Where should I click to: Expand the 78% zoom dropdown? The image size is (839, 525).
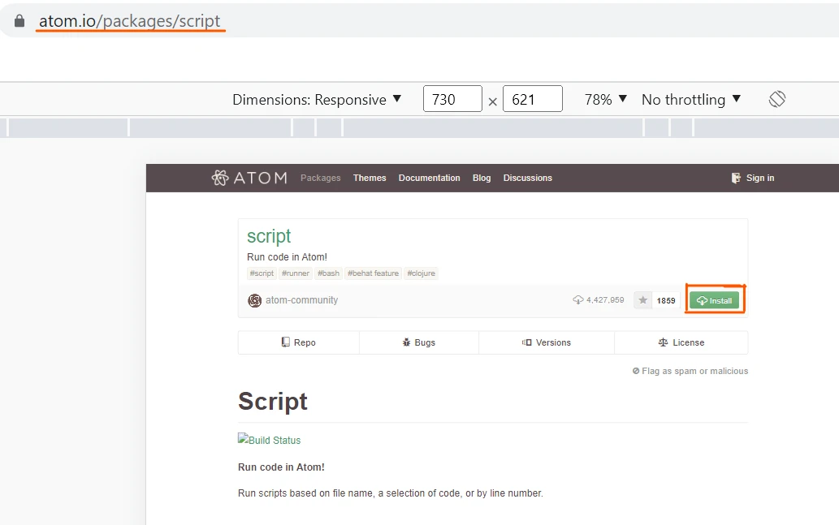606,99
